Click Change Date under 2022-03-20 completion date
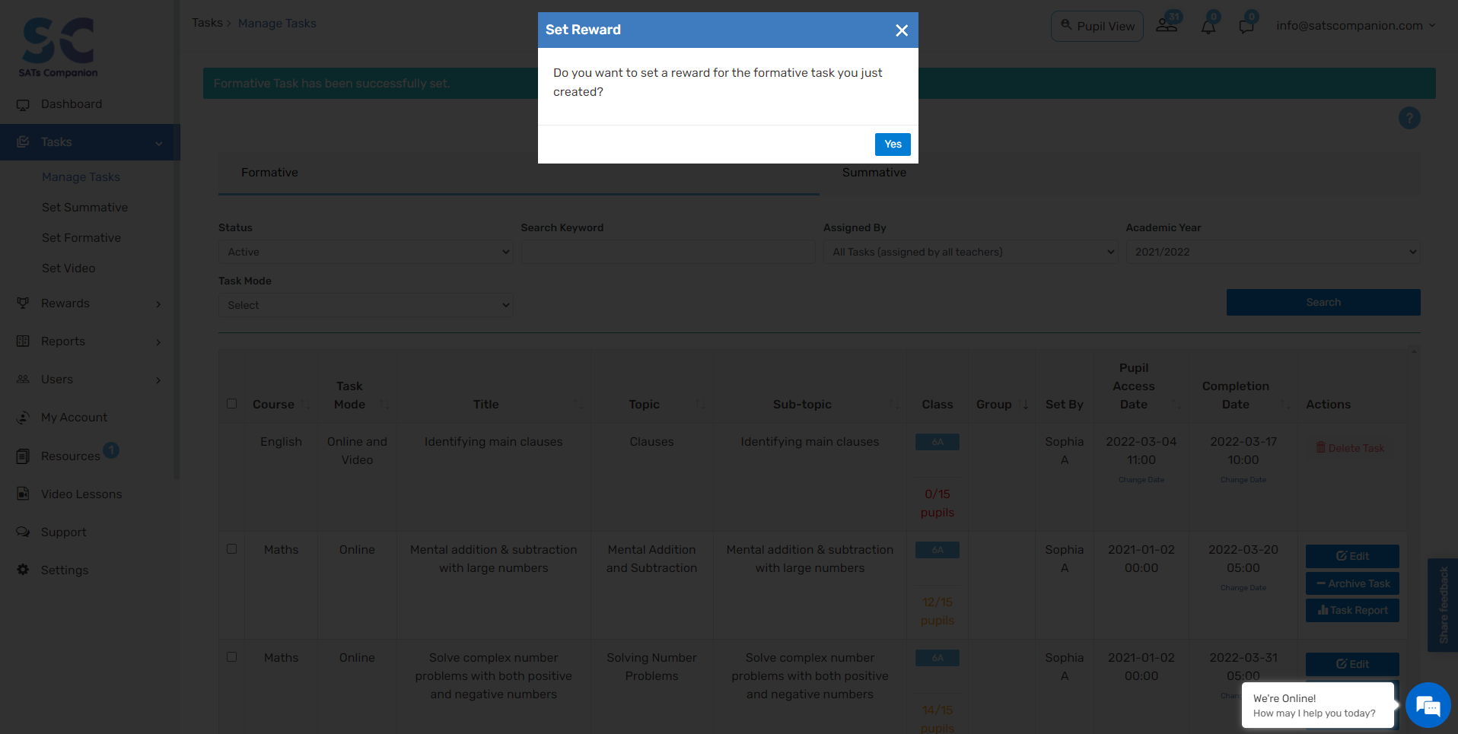The width and height of the screenshot is (1458, 734). (x=1243, y=588)
